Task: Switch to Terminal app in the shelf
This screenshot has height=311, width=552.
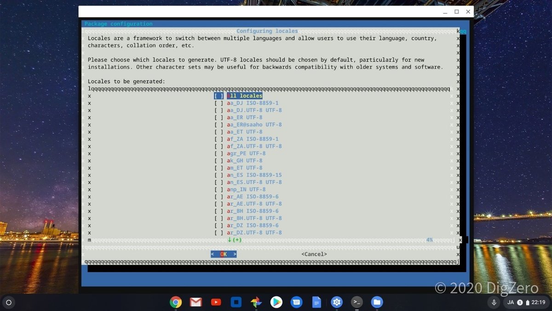Action: pyautogui.click(x=356, y=302)
